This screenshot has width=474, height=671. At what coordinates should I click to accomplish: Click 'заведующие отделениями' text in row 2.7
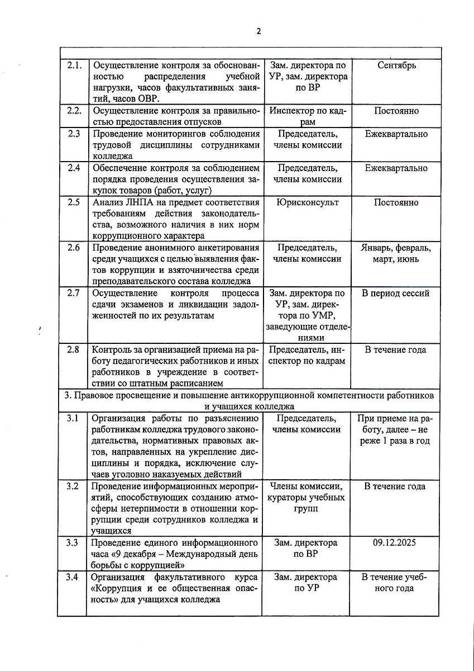[307, 333]
